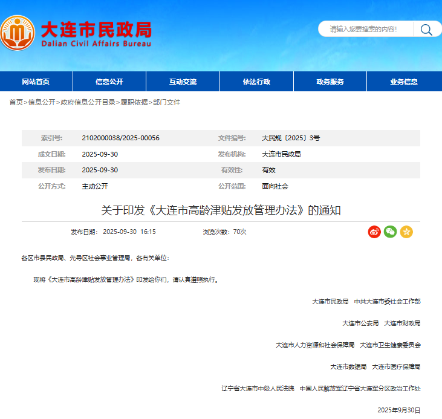Click the index number 2102000038/2025-00056
The width and height of the screenshot is (442, 419).
click(x=120, y=138)
